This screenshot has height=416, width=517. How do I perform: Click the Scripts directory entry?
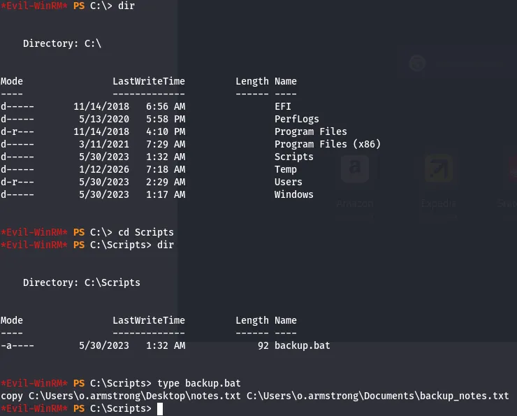[293, 157]
